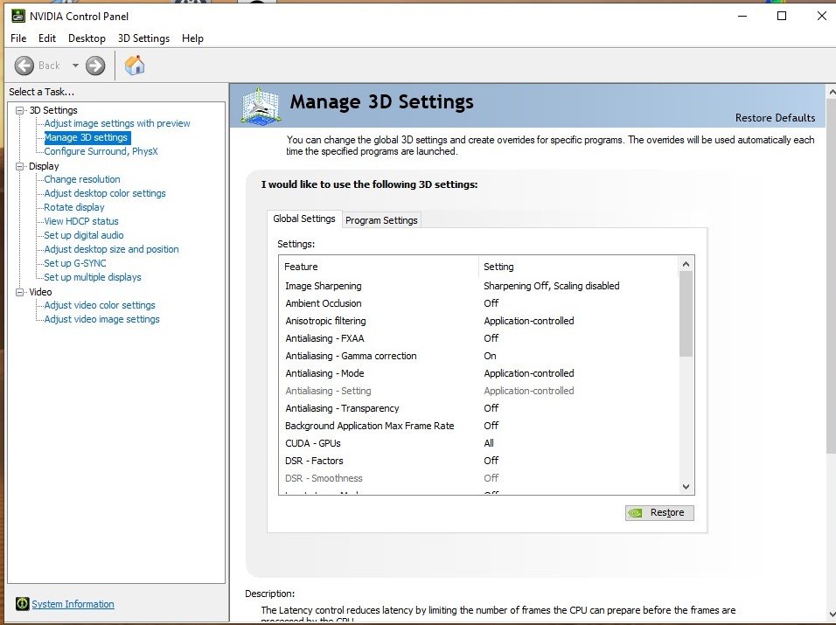Image resolution: width=836 pixels, height=625 pixels.
Task: Click the settings list scrollbar thumb
Action: pyautogui.click(x=686, y=315)
